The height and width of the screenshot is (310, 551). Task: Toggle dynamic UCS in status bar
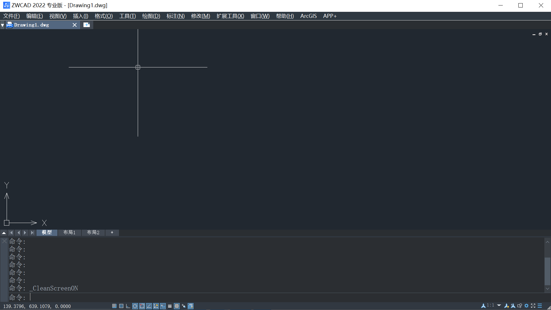click(156, 306)
